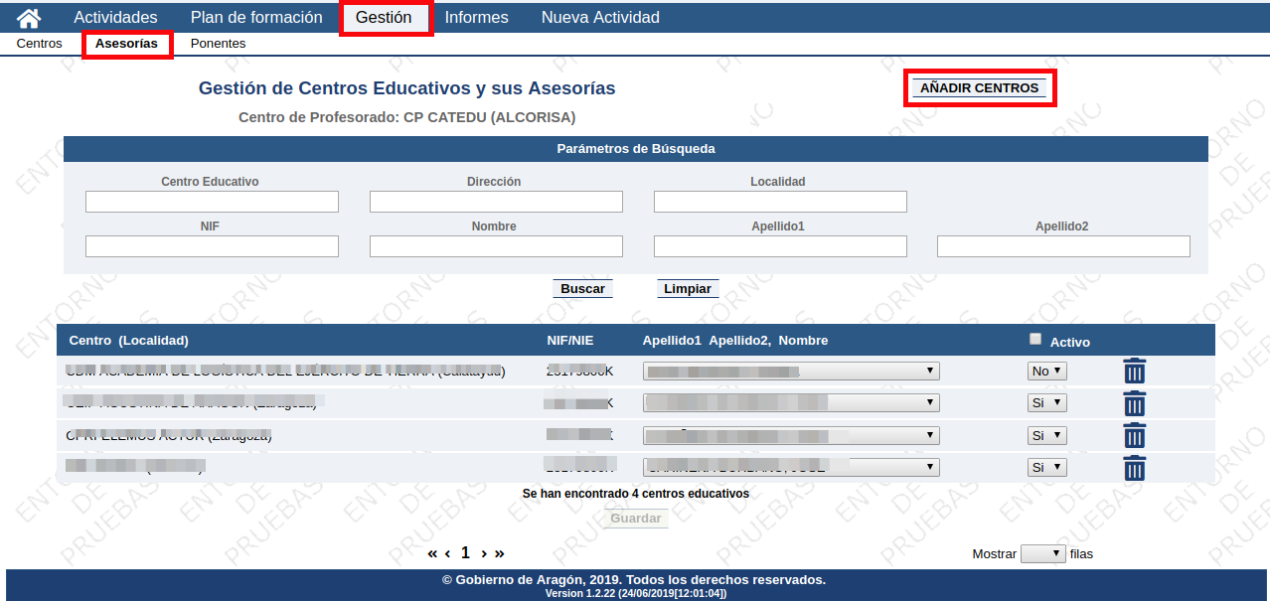Focus the Dirección search field

[x=496, y=202]
